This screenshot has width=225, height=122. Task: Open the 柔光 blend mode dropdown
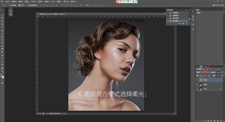(202, 72)
